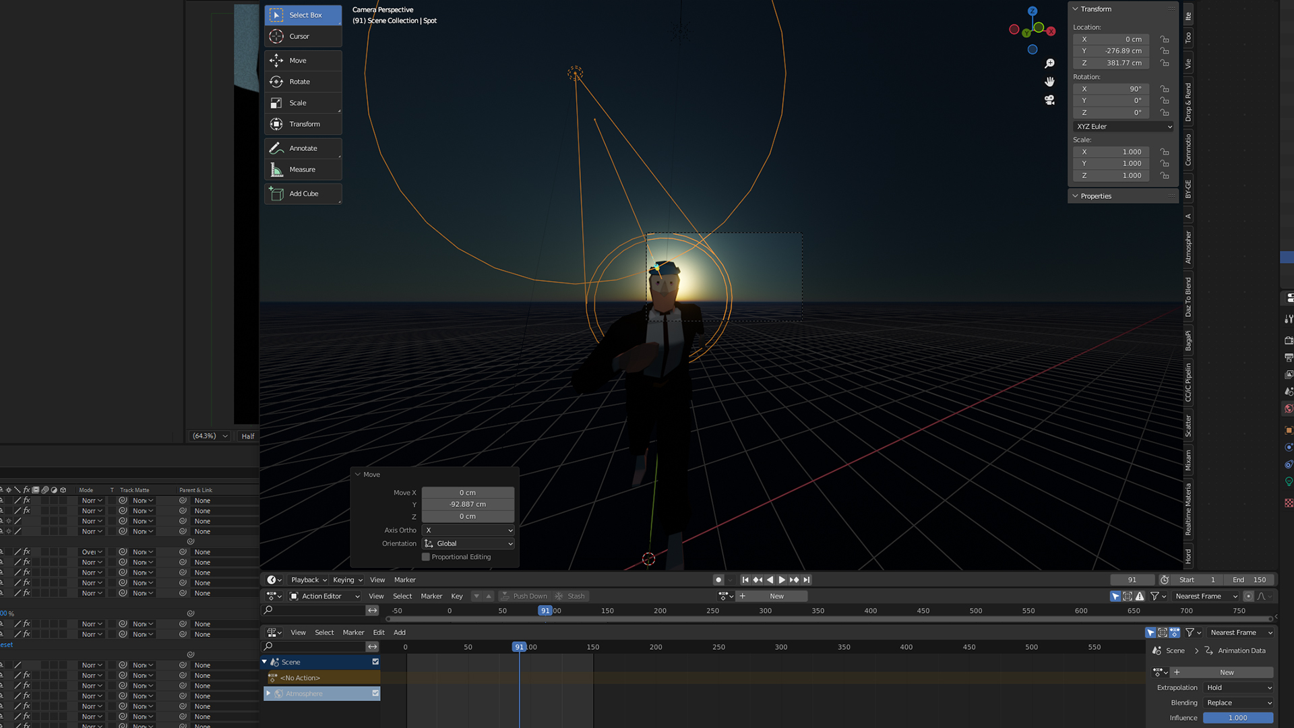
Task: Click the Move Y value field
Action: pos(468,504)
